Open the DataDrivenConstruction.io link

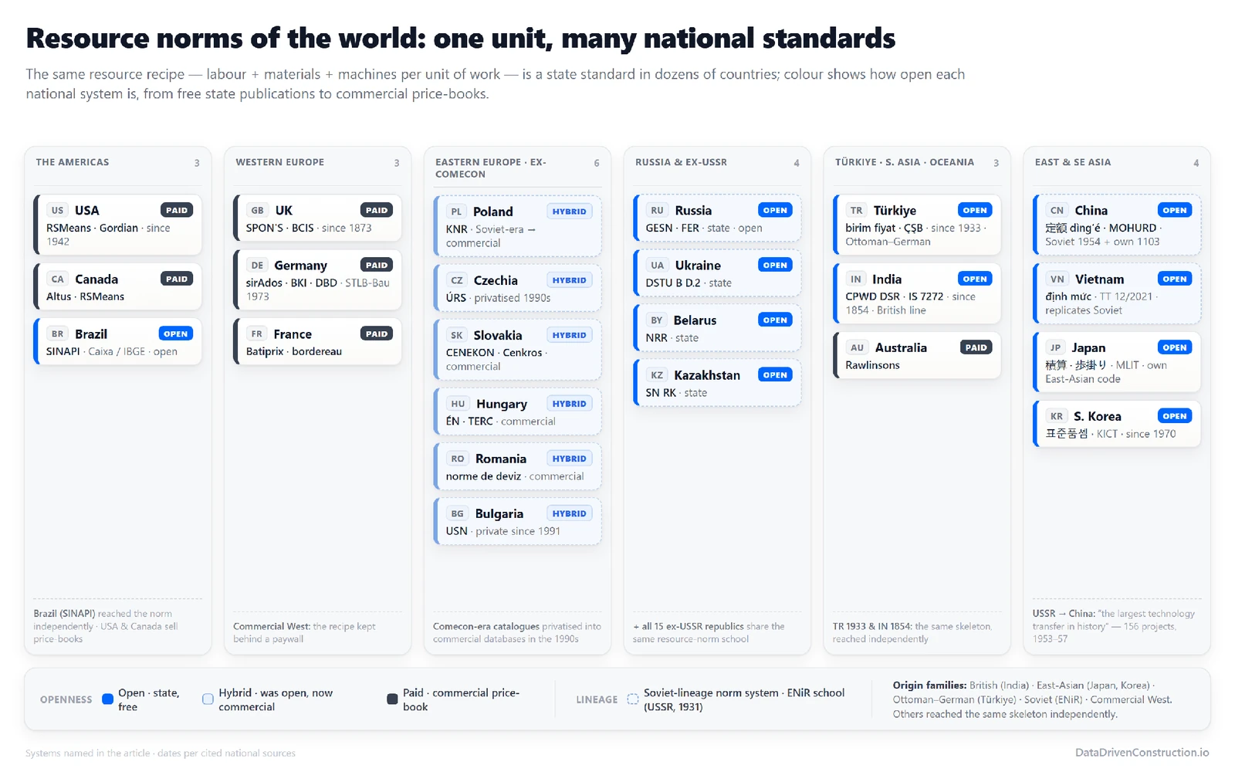click(1142, 752)
